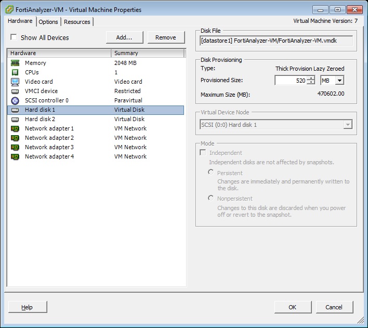Screen dimensions: 368x328
Task: Click the Paravirtual summary value
Action: (128, 100)
